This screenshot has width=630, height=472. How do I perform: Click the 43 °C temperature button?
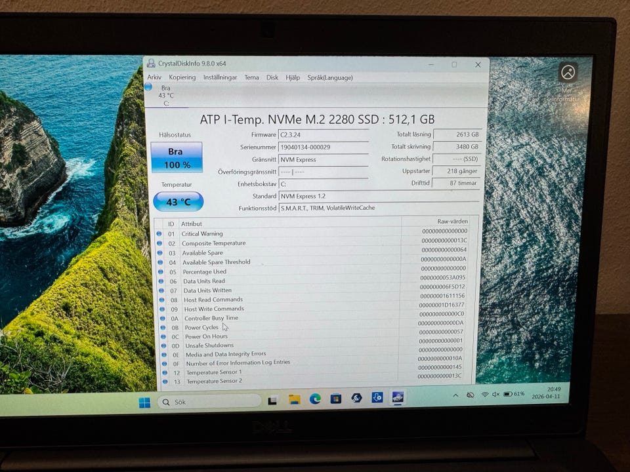(x=178, y=201)
